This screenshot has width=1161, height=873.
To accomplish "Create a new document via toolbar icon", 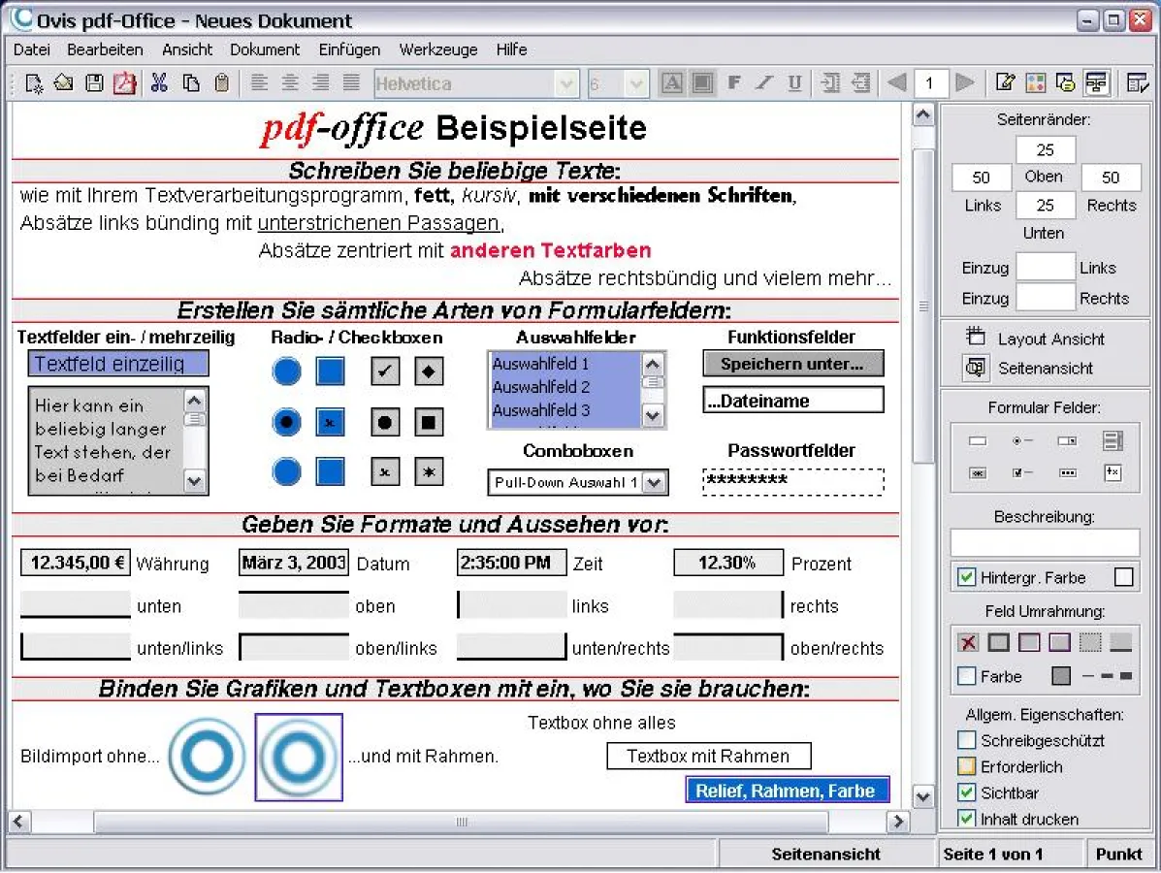I will (x=31, y=83).
